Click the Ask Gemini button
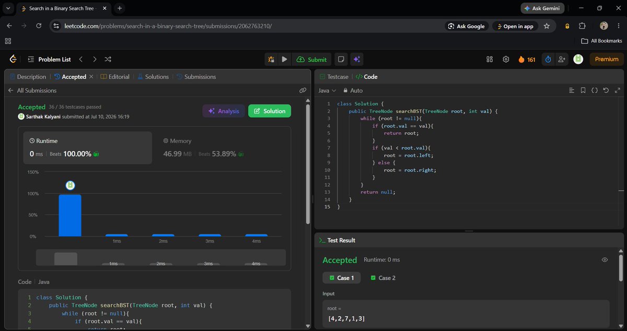 coord(543,8)
